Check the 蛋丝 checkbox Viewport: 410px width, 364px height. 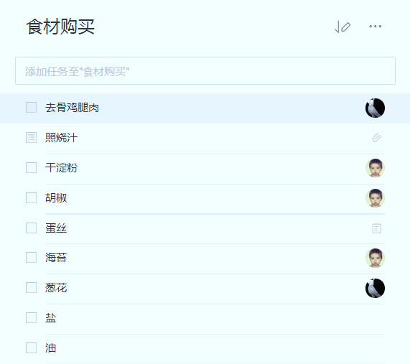pyautogui.click(x=31, y=228)
